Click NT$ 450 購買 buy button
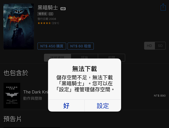 click(52, 46)
